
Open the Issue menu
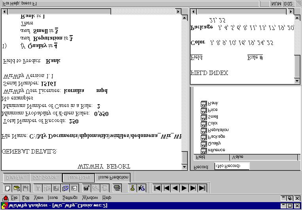click(x=53, y=198)
